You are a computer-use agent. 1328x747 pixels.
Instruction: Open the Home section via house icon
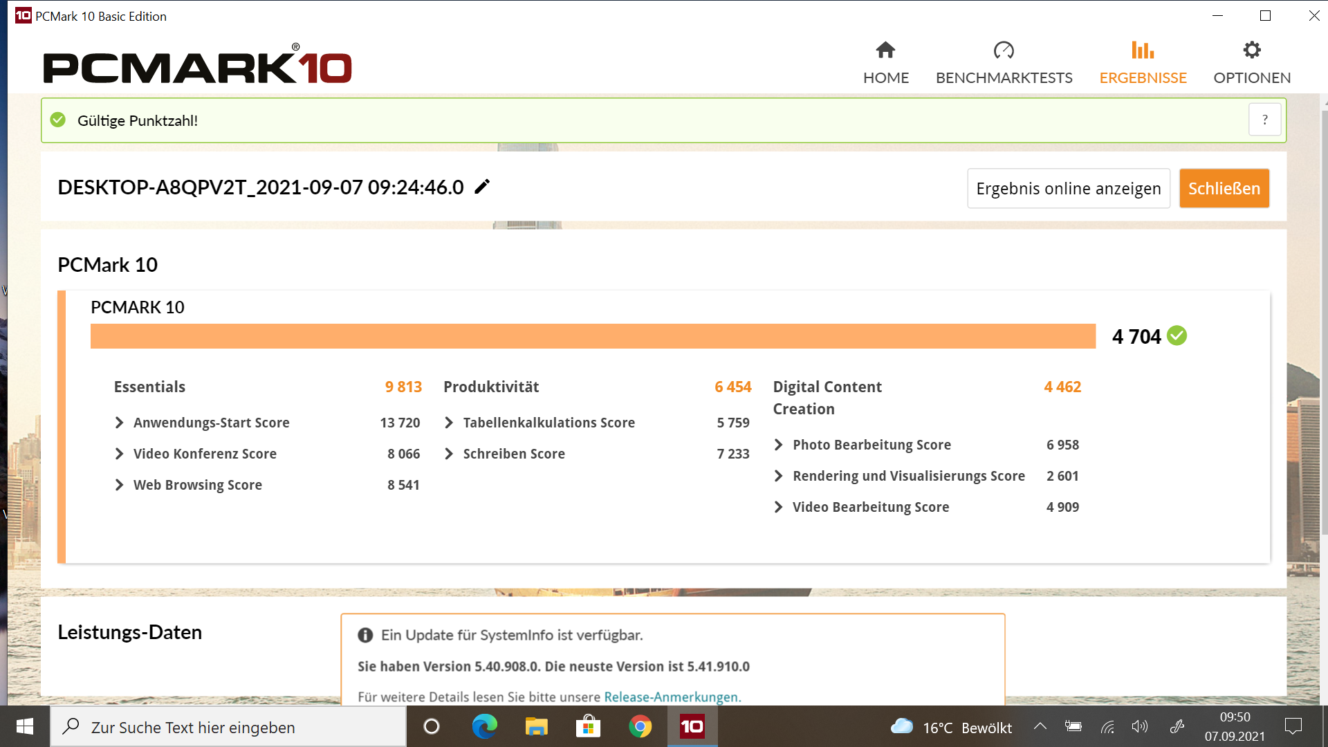(x=885, y=50)
